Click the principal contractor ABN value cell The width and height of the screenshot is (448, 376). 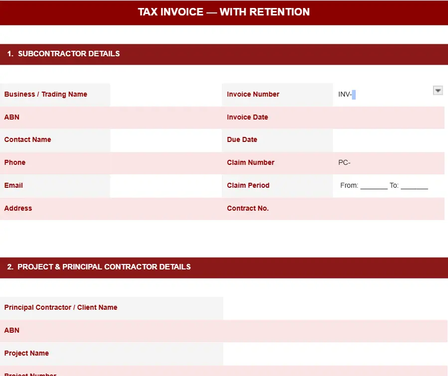[x=335, y=331]
